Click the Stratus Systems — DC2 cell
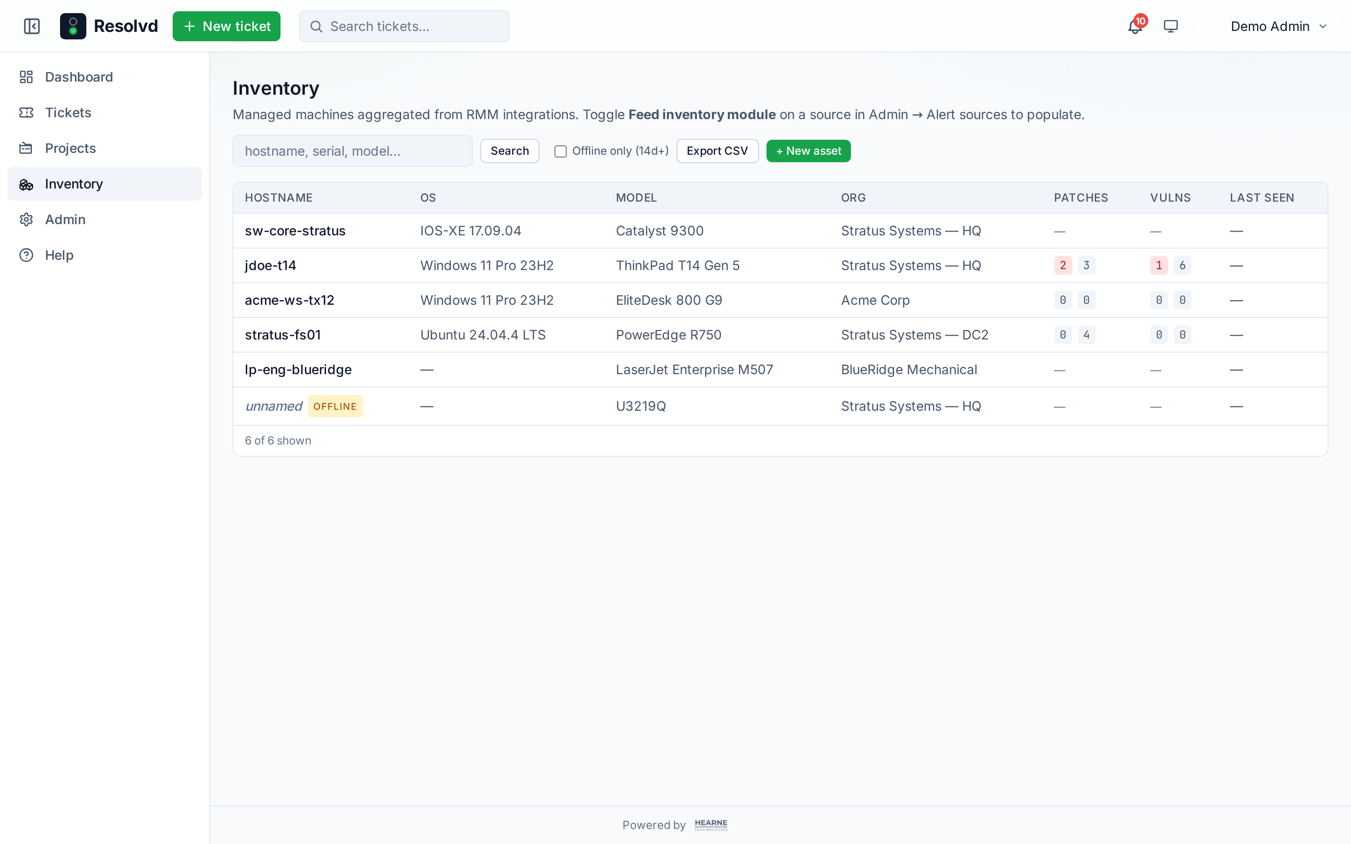The image size is (1351, 844). 915,335
